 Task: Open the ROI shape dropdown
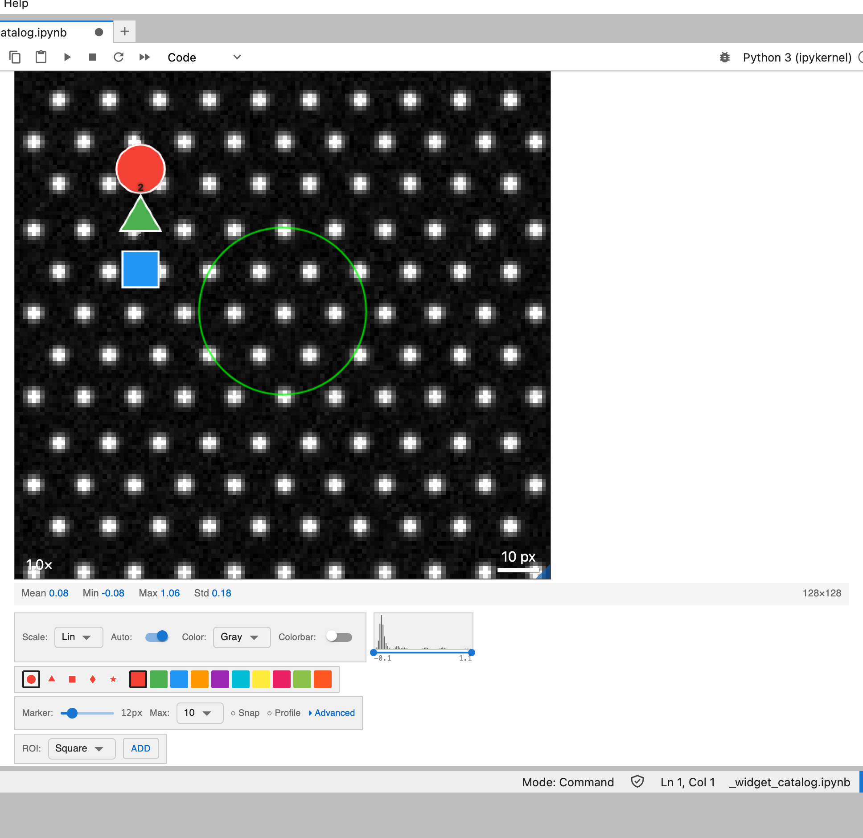[82, 748]
